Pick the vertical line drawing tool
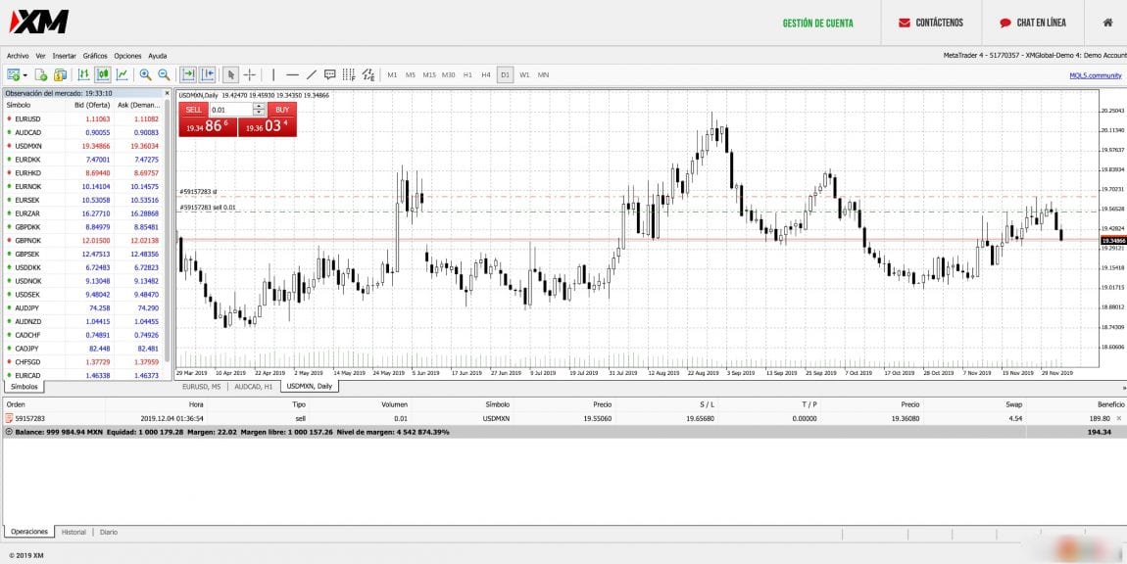1127x564 pixels. click(x=273, y=74)
